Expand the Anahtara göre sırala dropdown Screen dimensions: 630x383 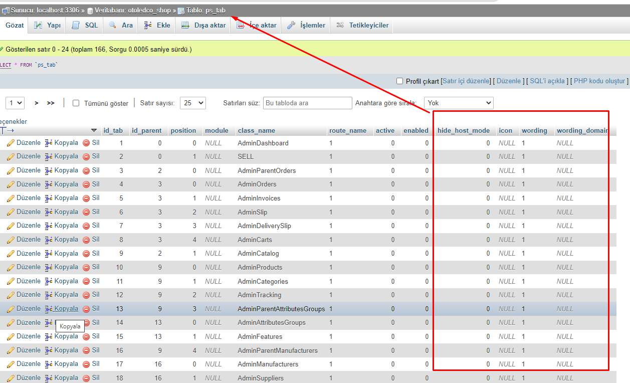point(459,103)
